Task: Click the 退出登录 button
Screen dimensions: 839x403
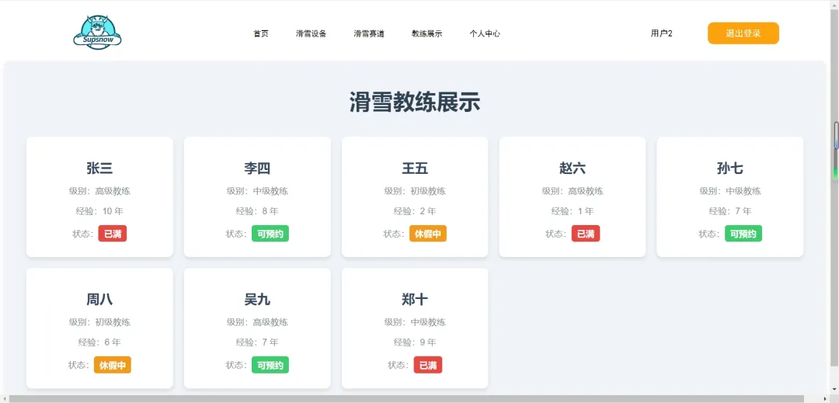Action: pos(743,33)
